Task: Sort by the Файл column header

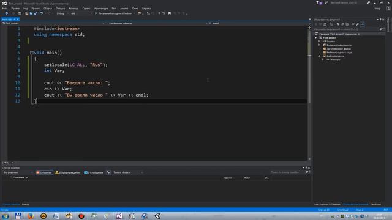Action: click(247, 178)
